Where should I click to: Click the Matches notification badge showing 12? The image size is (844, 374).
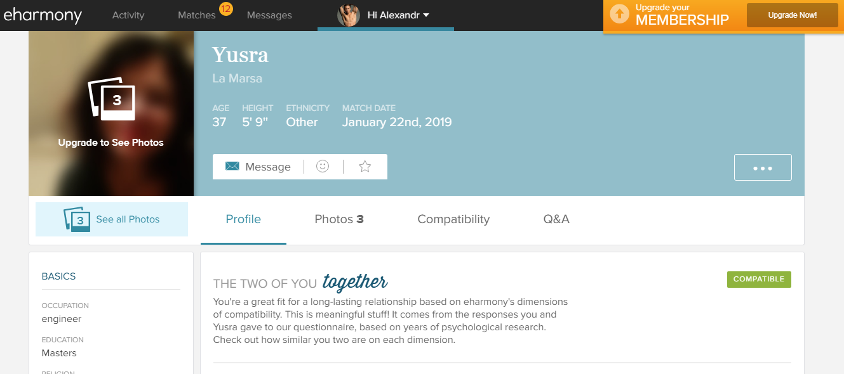tap(225, 8)
